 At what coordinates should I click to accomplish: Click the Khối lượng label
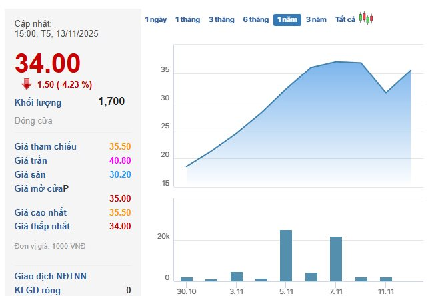38,102
